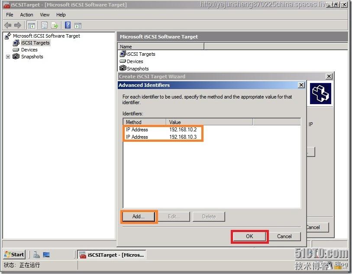Click the Show Desktop quick launch icon
The width and height of the screenshot is (352, 274).
tap(46, 255)
